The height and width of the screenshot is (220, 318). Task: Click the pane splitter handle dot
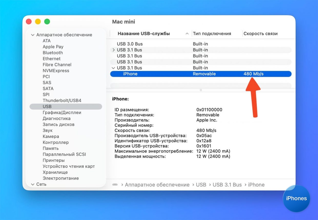tap(201, 90)
